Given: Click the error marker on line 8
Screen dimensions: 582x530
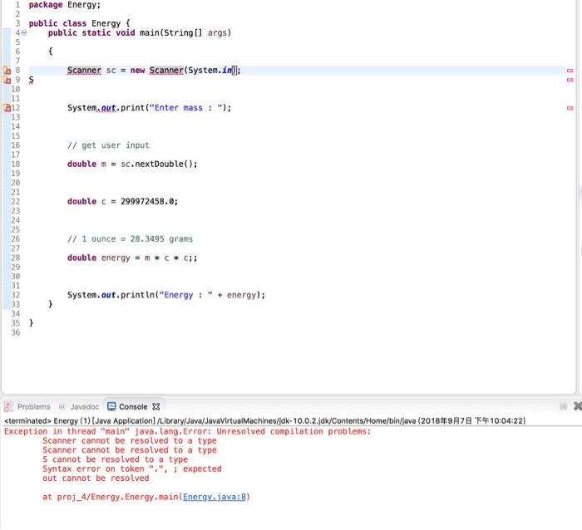Looking at the screenshot, I should 7,70.
